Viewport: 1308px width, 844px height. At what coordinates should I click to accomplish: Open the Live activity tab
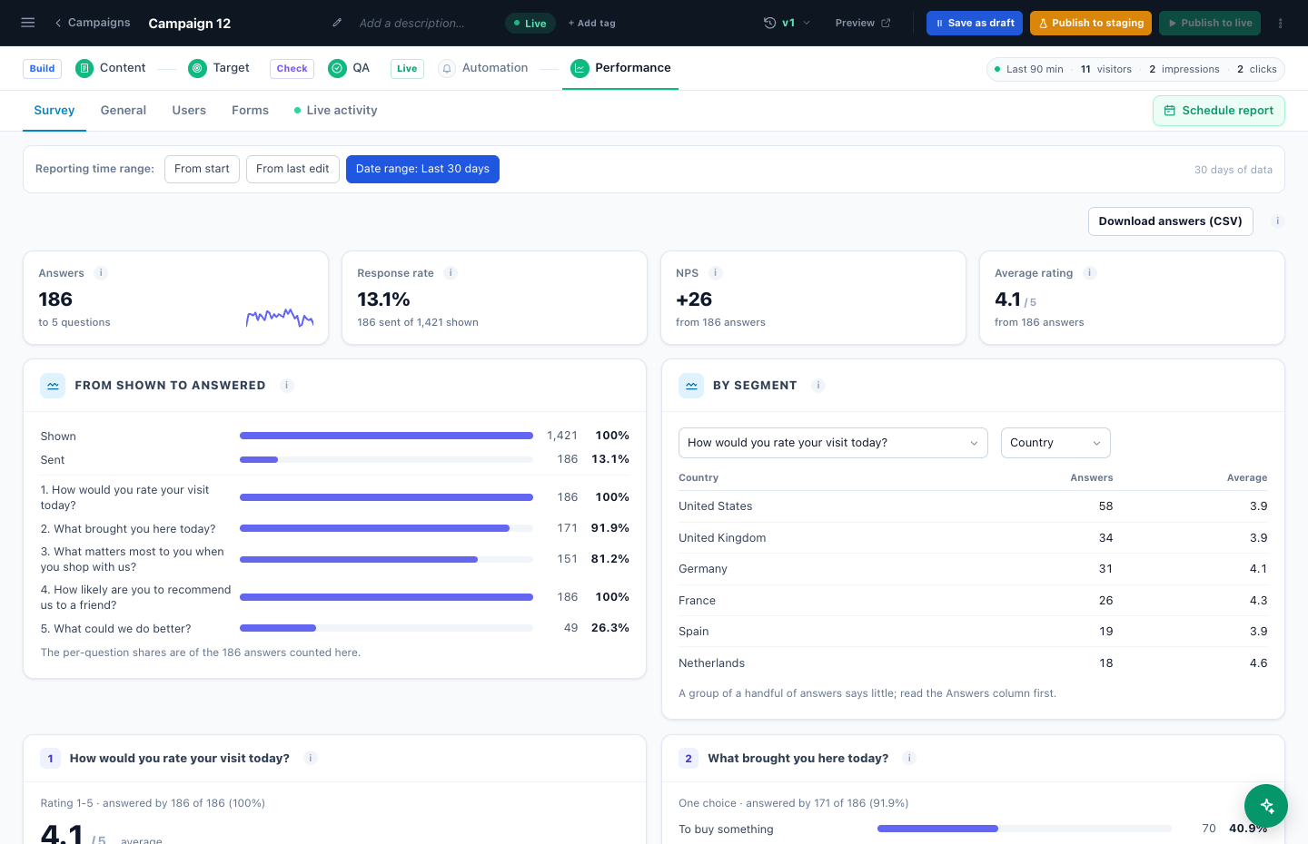[x=335, y=111]
